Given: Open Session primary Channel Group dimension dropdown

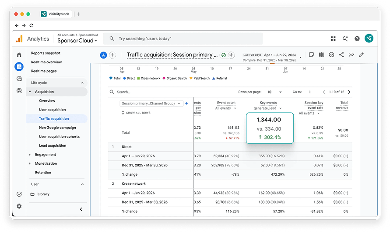Looking at the screenshot, I should click(151, 104).
